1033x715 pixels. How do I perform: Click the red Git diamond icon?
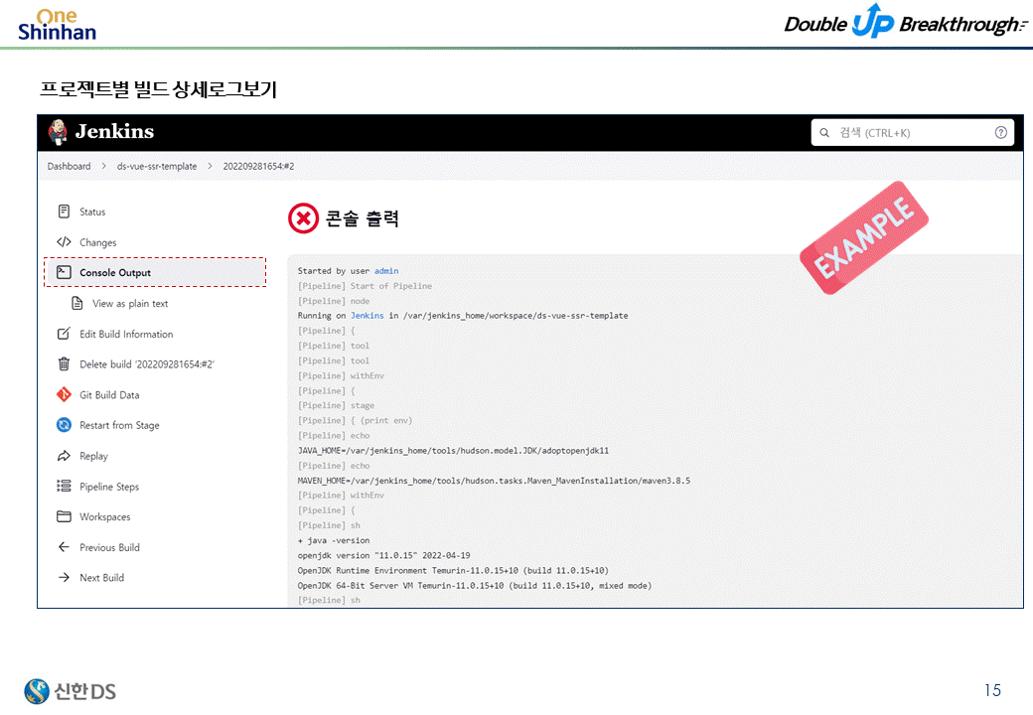tap(64, 394)
